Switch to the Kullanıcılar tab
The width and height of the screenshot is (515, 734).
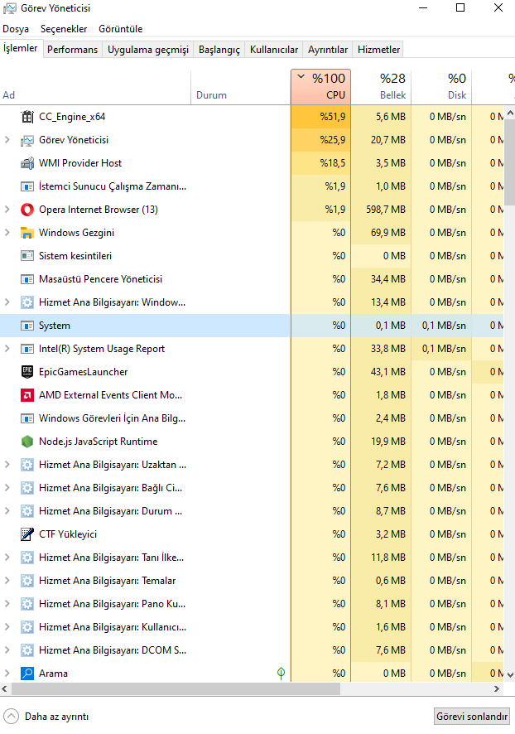pyautogui.click(x=274, y=50)
